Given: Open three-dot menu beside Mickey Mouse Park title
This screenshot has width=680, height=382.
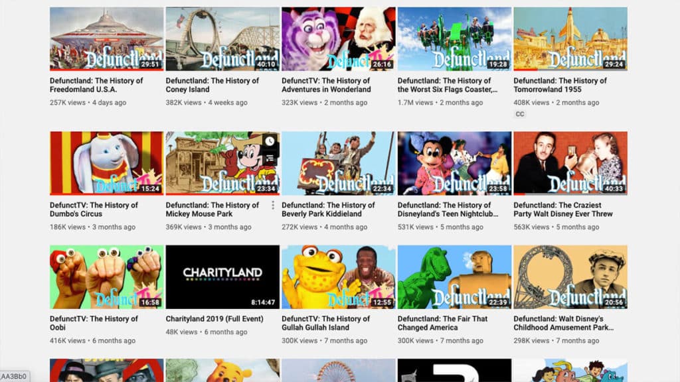Looking at the screenshot, I should (x=273, y=206).
